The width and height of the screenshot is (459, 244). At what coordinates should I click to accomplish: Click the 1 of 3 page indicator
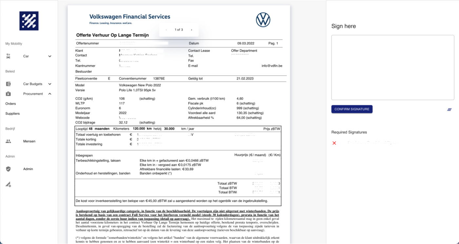point(179,30)
